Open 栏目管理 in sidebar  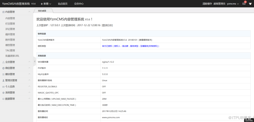(x=10, y=24)
